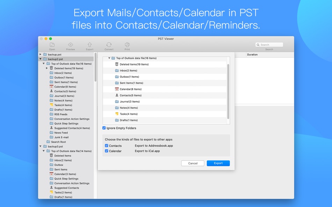
Task: Toggle the Ignore Empty Folders checkbox
Action: 104,128
